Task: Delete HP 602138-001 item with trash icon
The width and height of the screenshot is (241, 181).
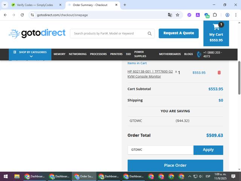Action: coord(219,72)
